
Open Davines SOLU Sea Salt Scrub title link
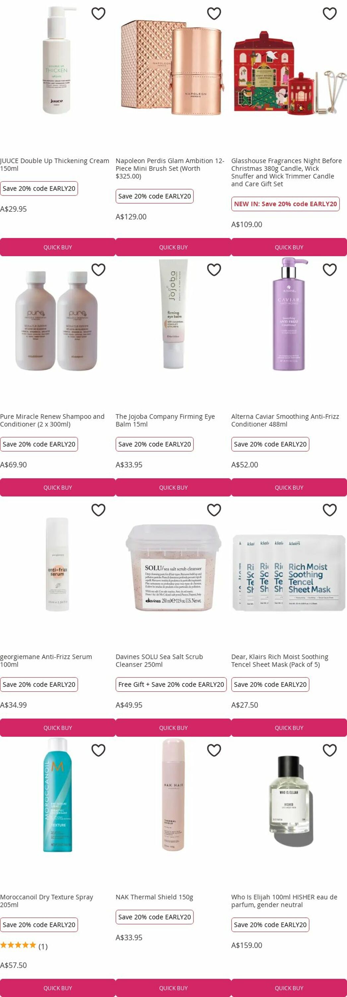(159, 660)
